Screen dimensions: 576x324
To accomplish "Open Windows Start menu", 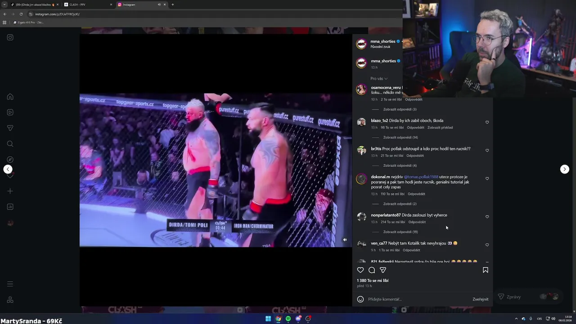I will click(x=268, y=319).
